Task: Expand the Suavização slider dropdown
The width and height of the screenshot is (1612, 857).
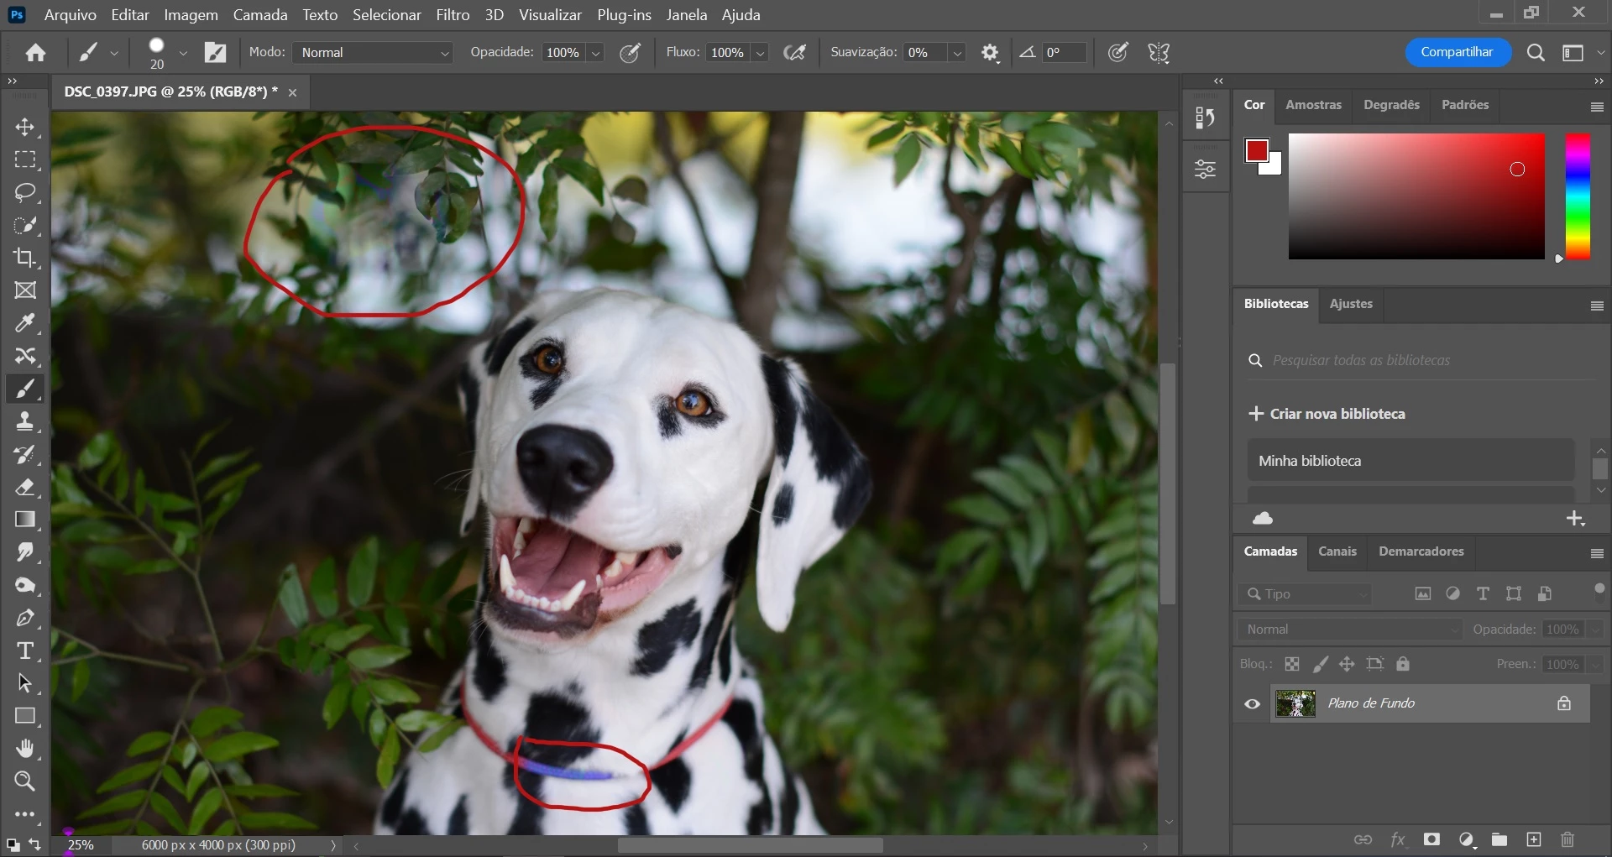Action: (956, 53)
